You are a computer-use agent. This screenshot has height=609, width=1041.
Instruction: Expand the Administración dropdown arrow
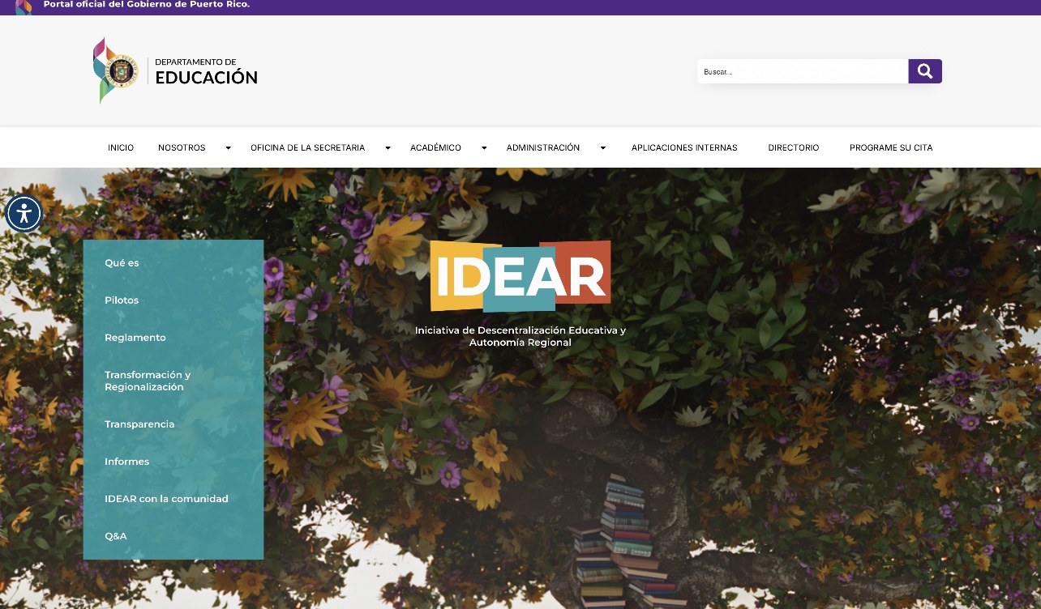tap(602, 148)
